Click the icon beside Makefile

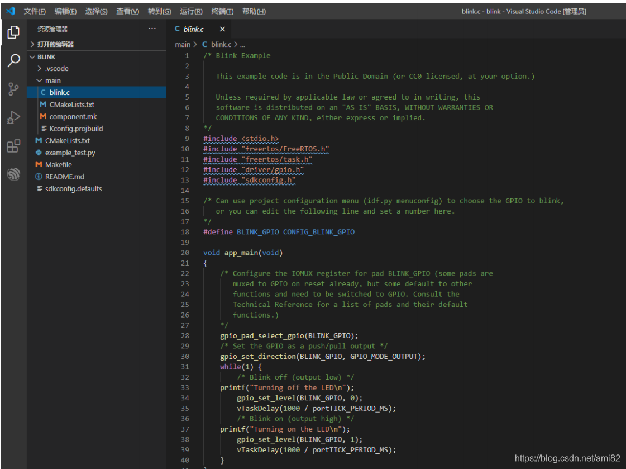click(39, 164)
